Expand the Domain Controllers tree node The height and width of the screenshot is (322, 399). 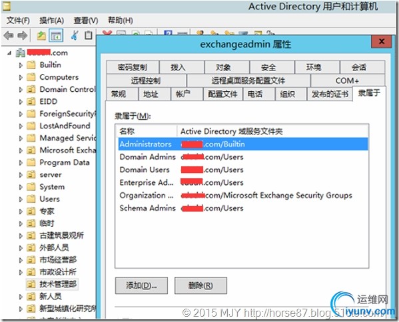21,89
